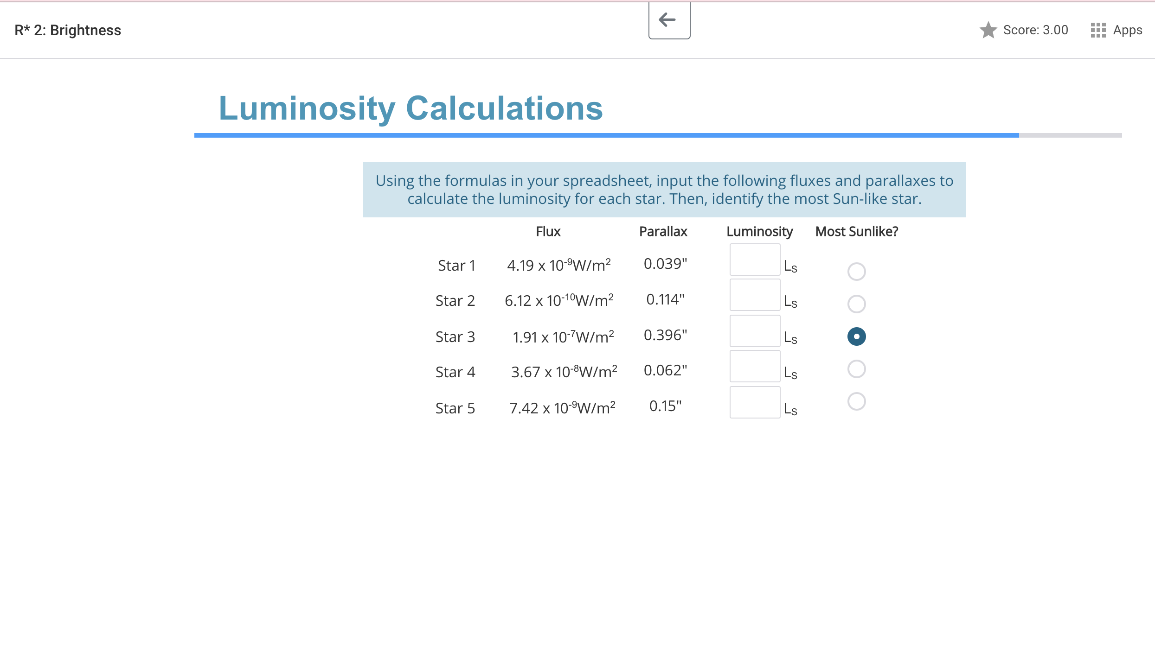Click the luminosity input for Star 5
Image resolution: width=1155 pixels, height=666 pixels.
point(754,402)
